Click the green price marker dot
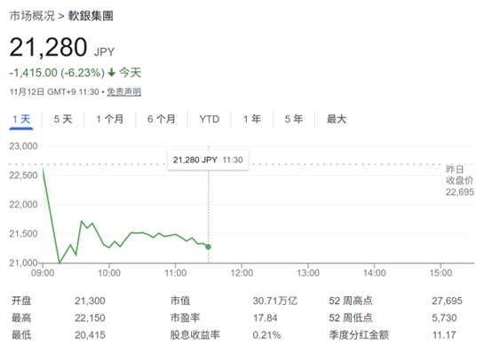 coord(208,247)
